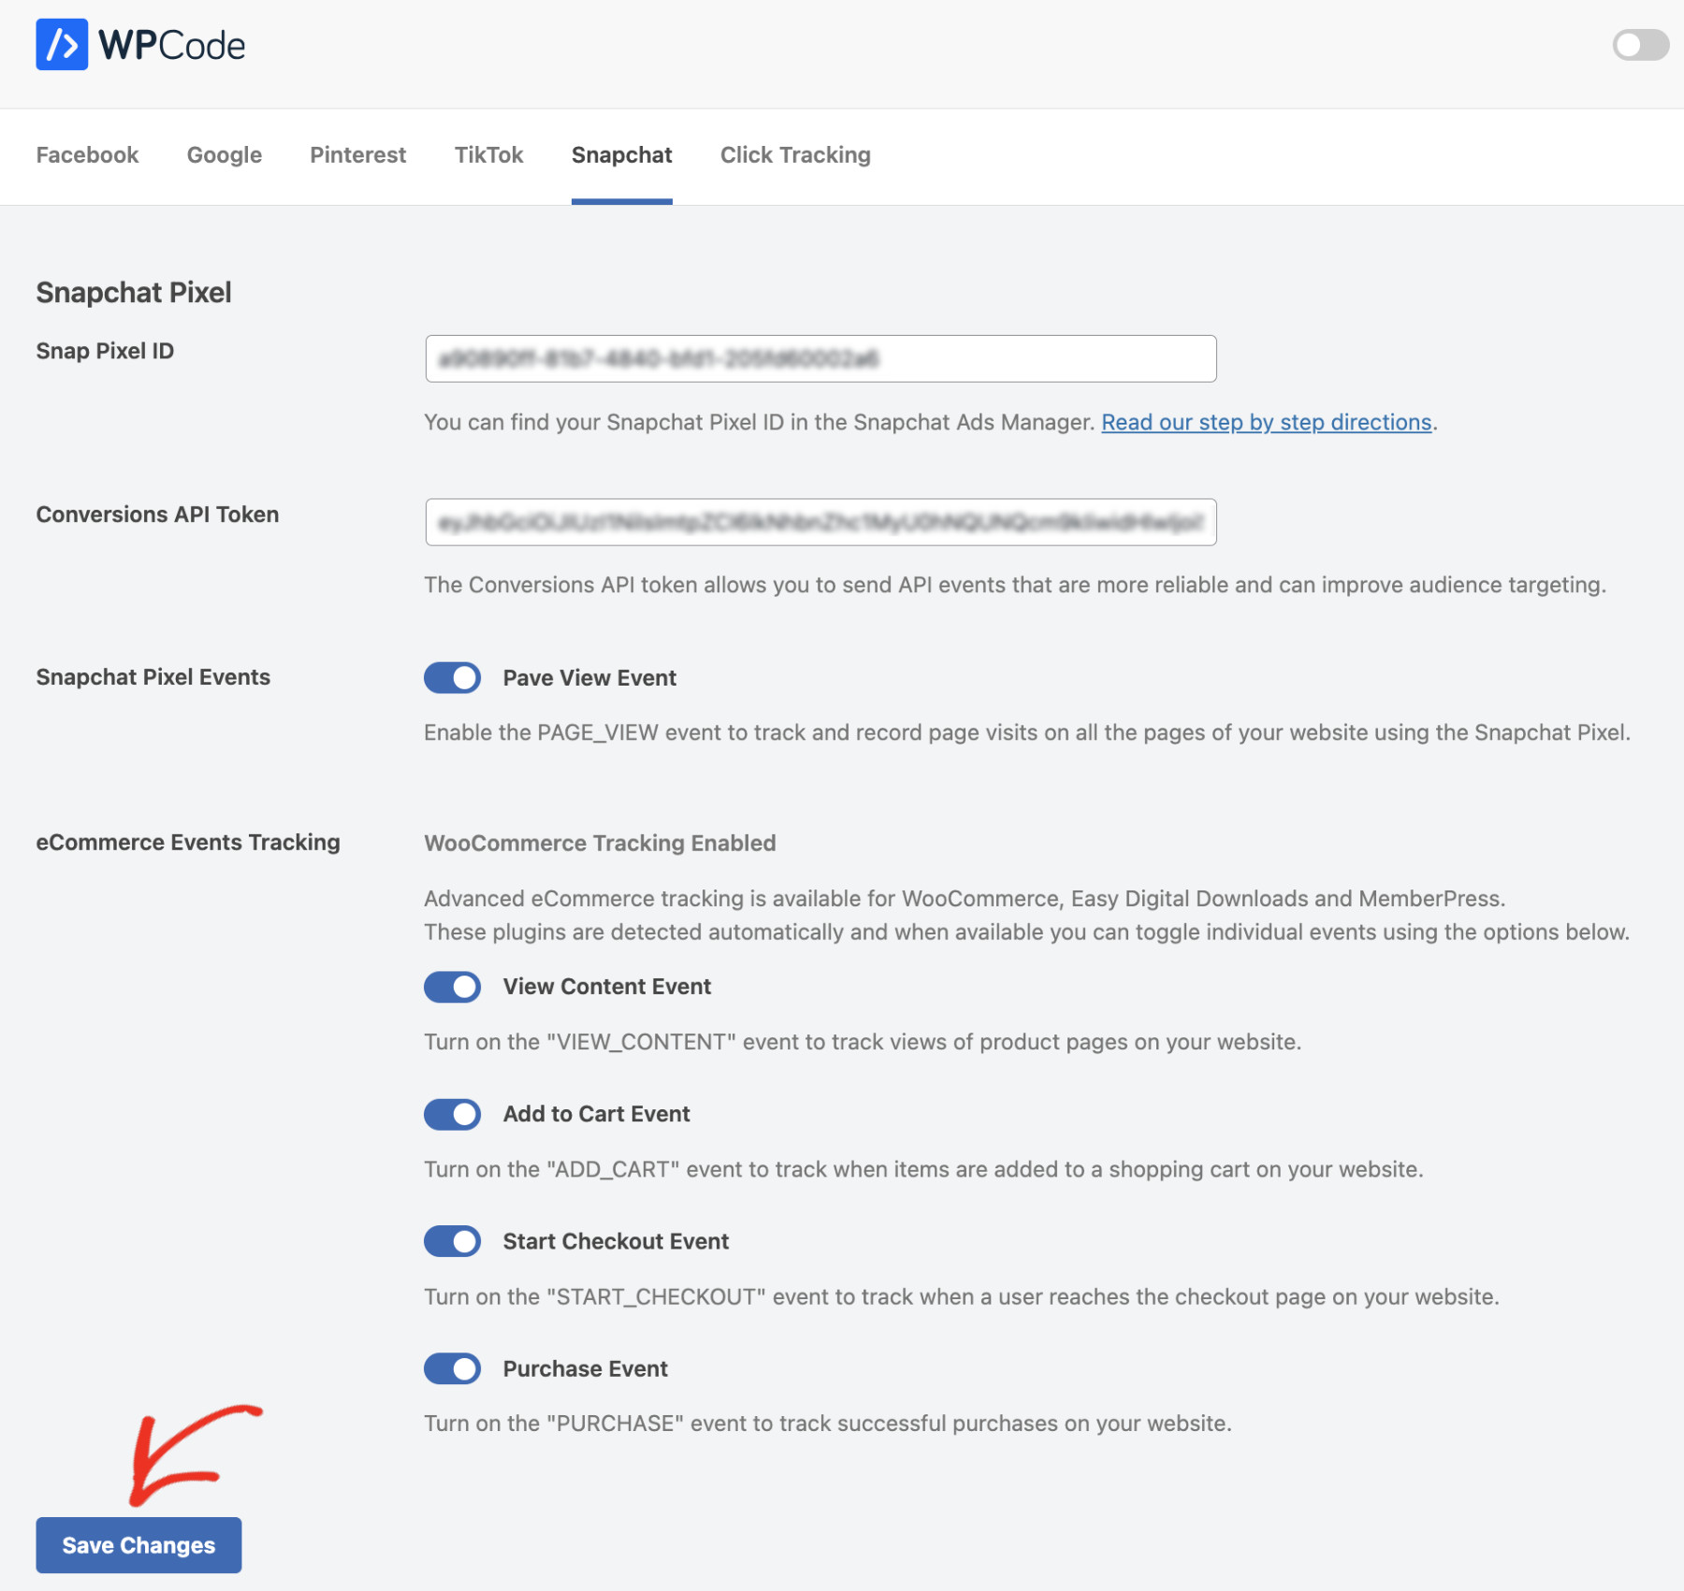Select the Snapchat tab
This screenshot has width=1684, height=1591.
pyautogui.click(x=622, y=155)
